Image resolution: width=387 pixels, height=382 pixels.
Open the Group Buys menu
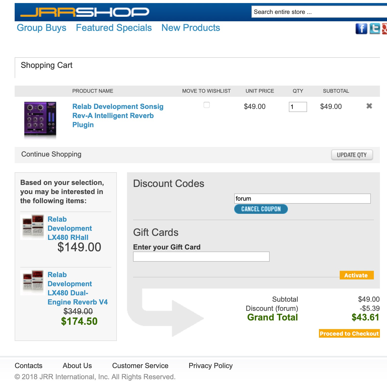click(x=41, y=28)
